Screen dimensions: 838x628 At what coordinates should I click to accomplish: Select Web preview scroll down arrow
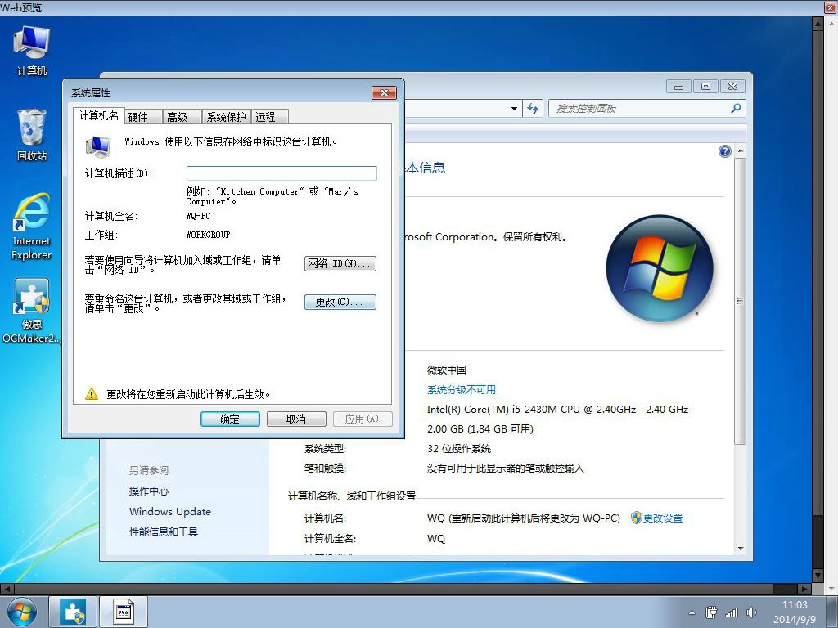(x=818, y=576)
